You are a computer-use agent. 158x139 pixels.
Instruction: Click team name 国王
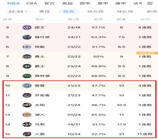point(40,27)
